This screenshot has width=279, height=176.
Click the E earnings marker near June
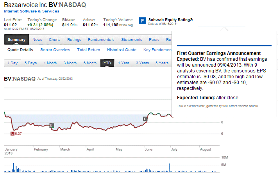145,119
